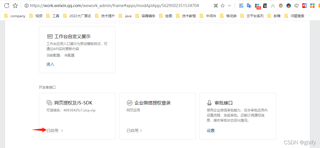Click the bookmark star left of the address bar

coord(15,6)
